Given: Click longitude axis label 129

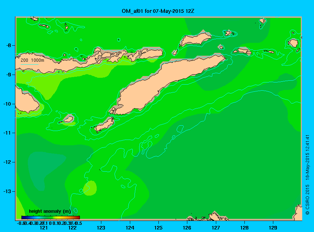Looking at the screenshot, I should (273, 228).
